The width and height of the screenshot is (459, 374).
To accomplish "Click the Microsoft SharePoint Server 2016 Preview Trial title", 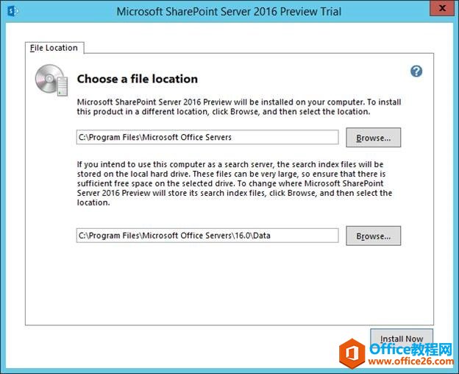I will click(x=229, y=12).
